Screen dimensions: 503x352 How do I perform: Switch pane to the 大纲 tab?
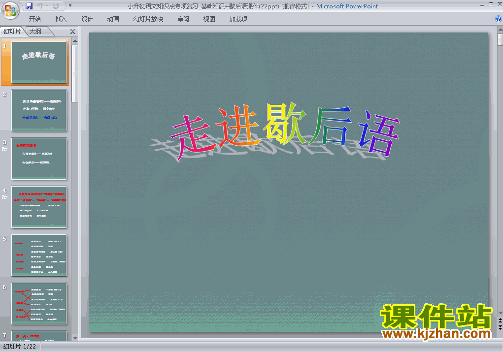pyautogui.click(x=35, y=32)
